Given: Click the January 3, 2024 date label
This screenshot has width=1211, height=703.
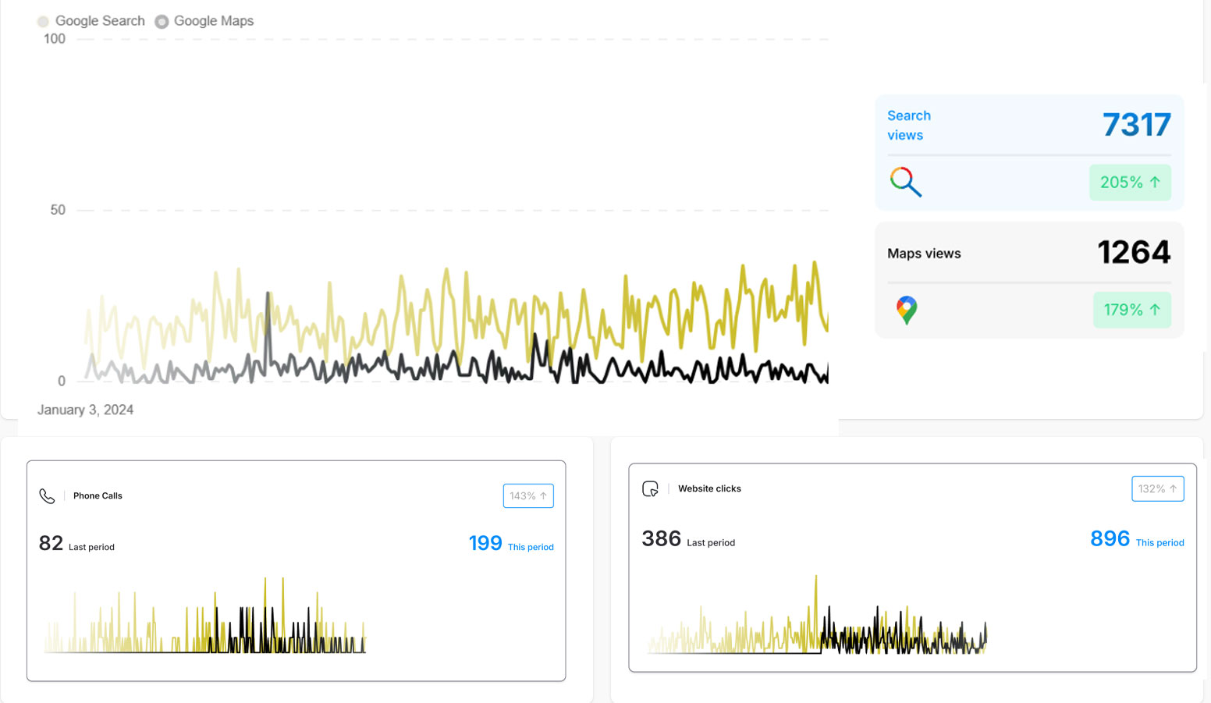Looking at the screenshot, I should 85,410.
